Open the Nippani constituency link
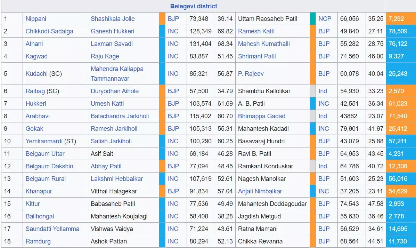Screen dimensions: 416x248 [x=36, y=19]
